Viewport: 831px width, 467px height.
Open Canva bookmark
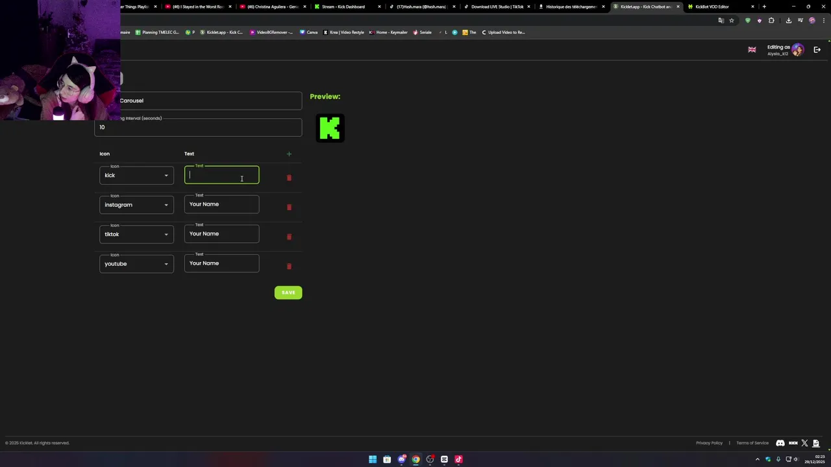click(309, 32)
